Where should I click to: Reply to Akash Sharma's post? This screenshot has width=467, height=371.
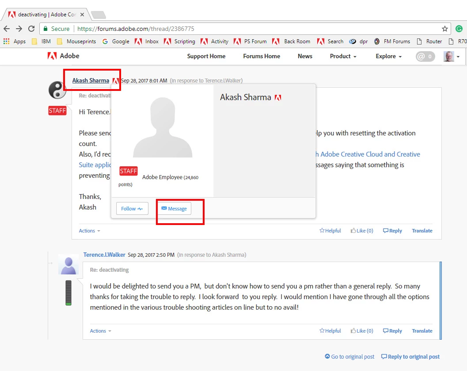(x=392, y=231)
